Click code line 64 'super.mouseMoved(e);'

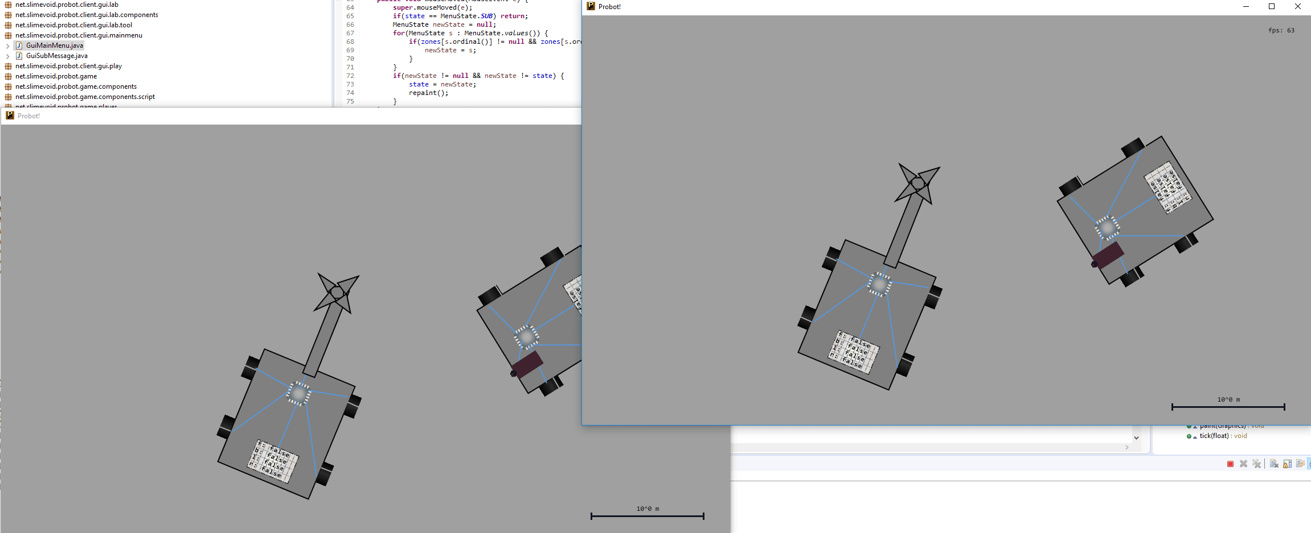pyautogui.click(x=432, y=7)
